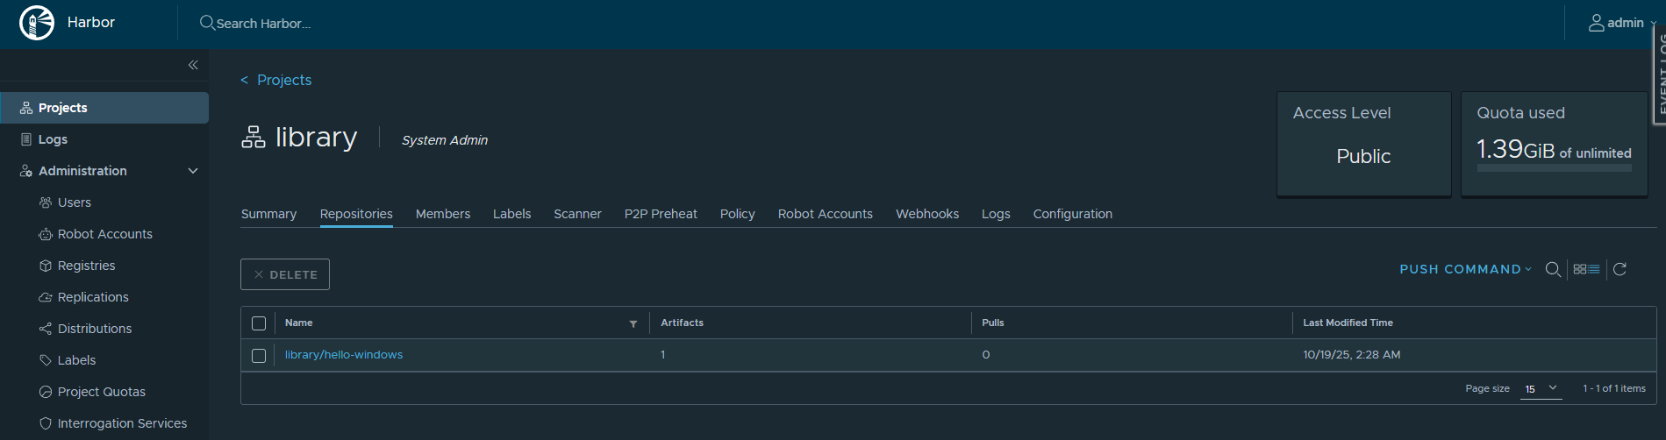Screen dimensions: 1666x440
Task: Open the project Robot Accounts tab
Action: [826, 214]
